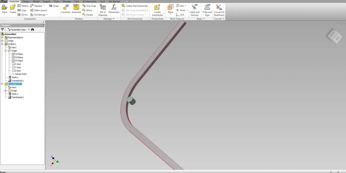Viewport: 346px width, 173px height.
Task: Select the Copy component tool
Action: [x=22, y=10]
